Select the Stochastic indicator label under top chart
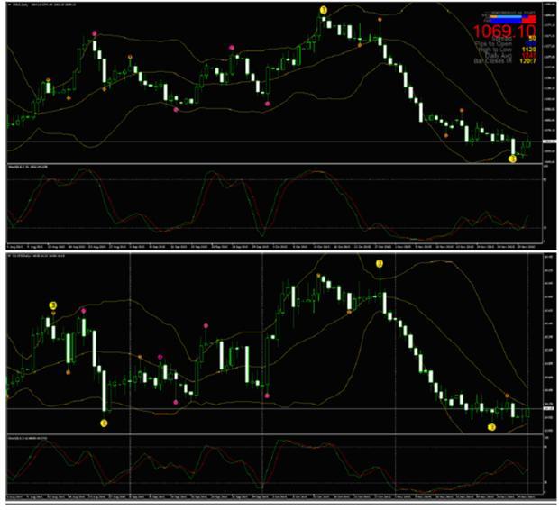This screenshot has width=559, height=510. (x=27, y=168)
